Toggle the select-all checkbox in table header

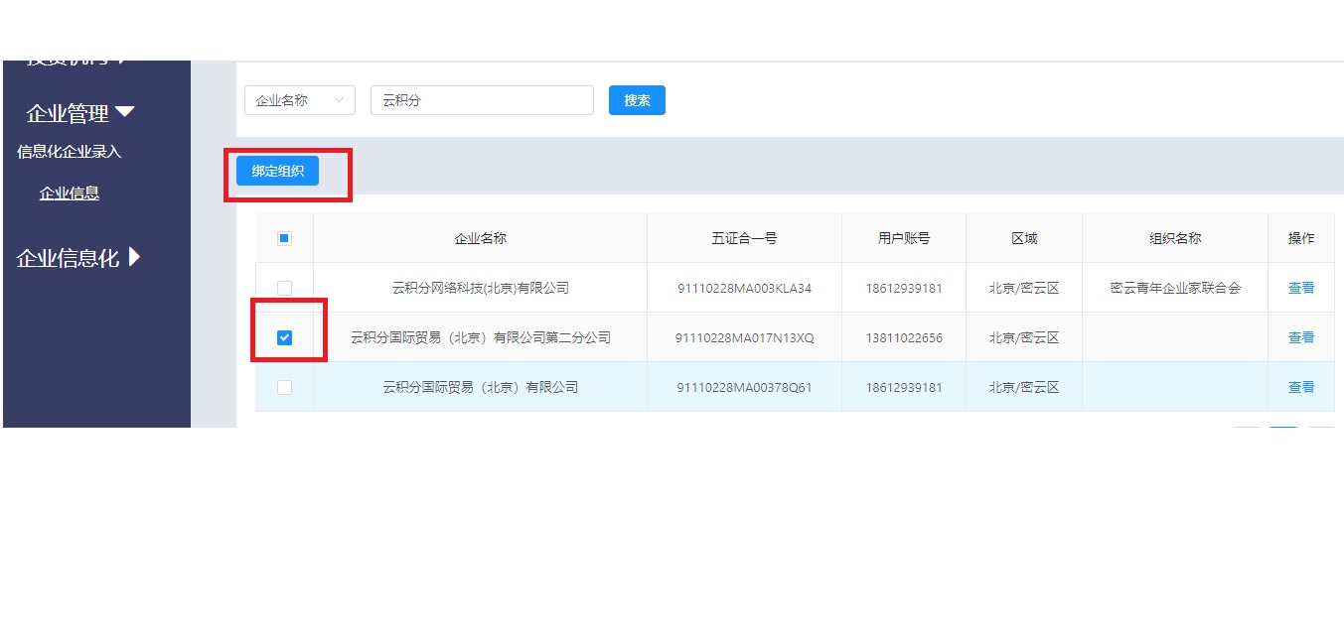pyautogui.click(x=284, y=238)
